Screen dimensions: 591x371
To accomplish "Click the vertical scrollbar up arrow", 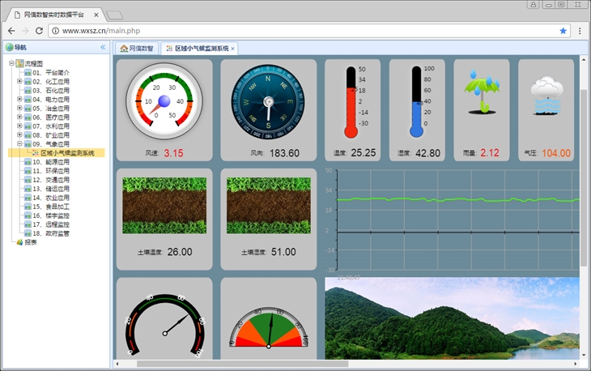I will pyautogui.click(x=584, y=60).
